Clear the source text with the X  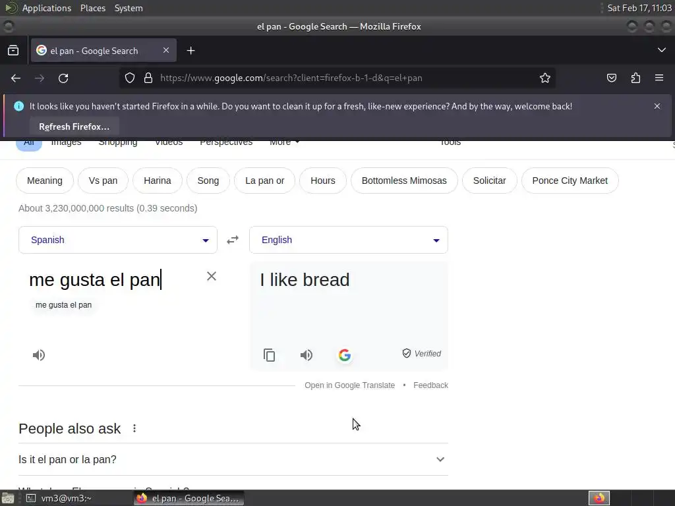pyautogui.click(x=212, y=276)
